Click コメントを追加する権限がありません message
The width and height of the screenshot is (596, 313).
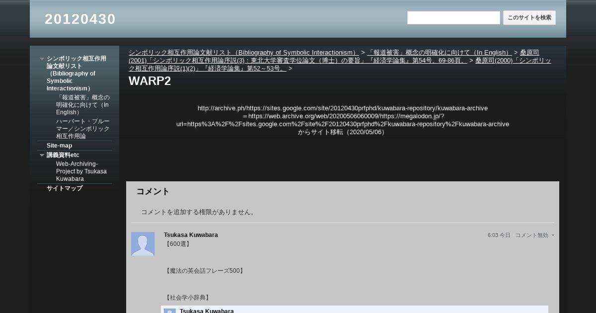point(199,212)
